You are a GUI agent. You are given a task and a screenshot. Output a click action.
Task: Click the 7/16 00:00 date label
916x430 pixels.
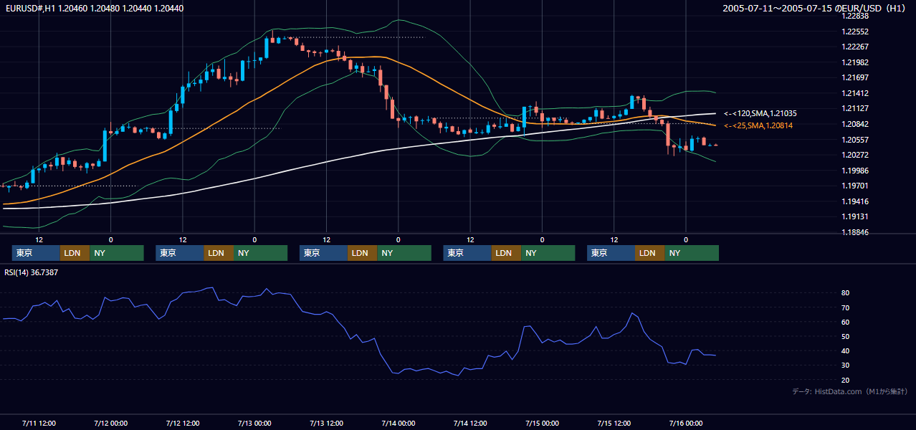tap(686, 423)
